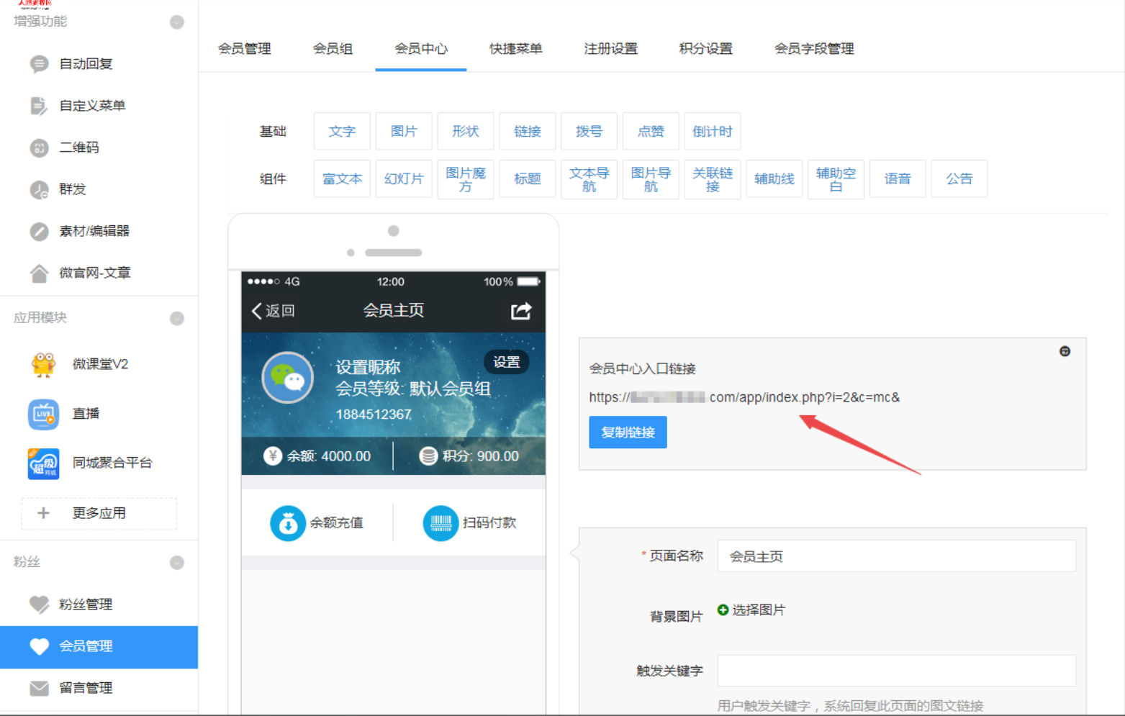Click the 二维码 sidebar icon
This screenshot has width=1125, height=716.
39,148
